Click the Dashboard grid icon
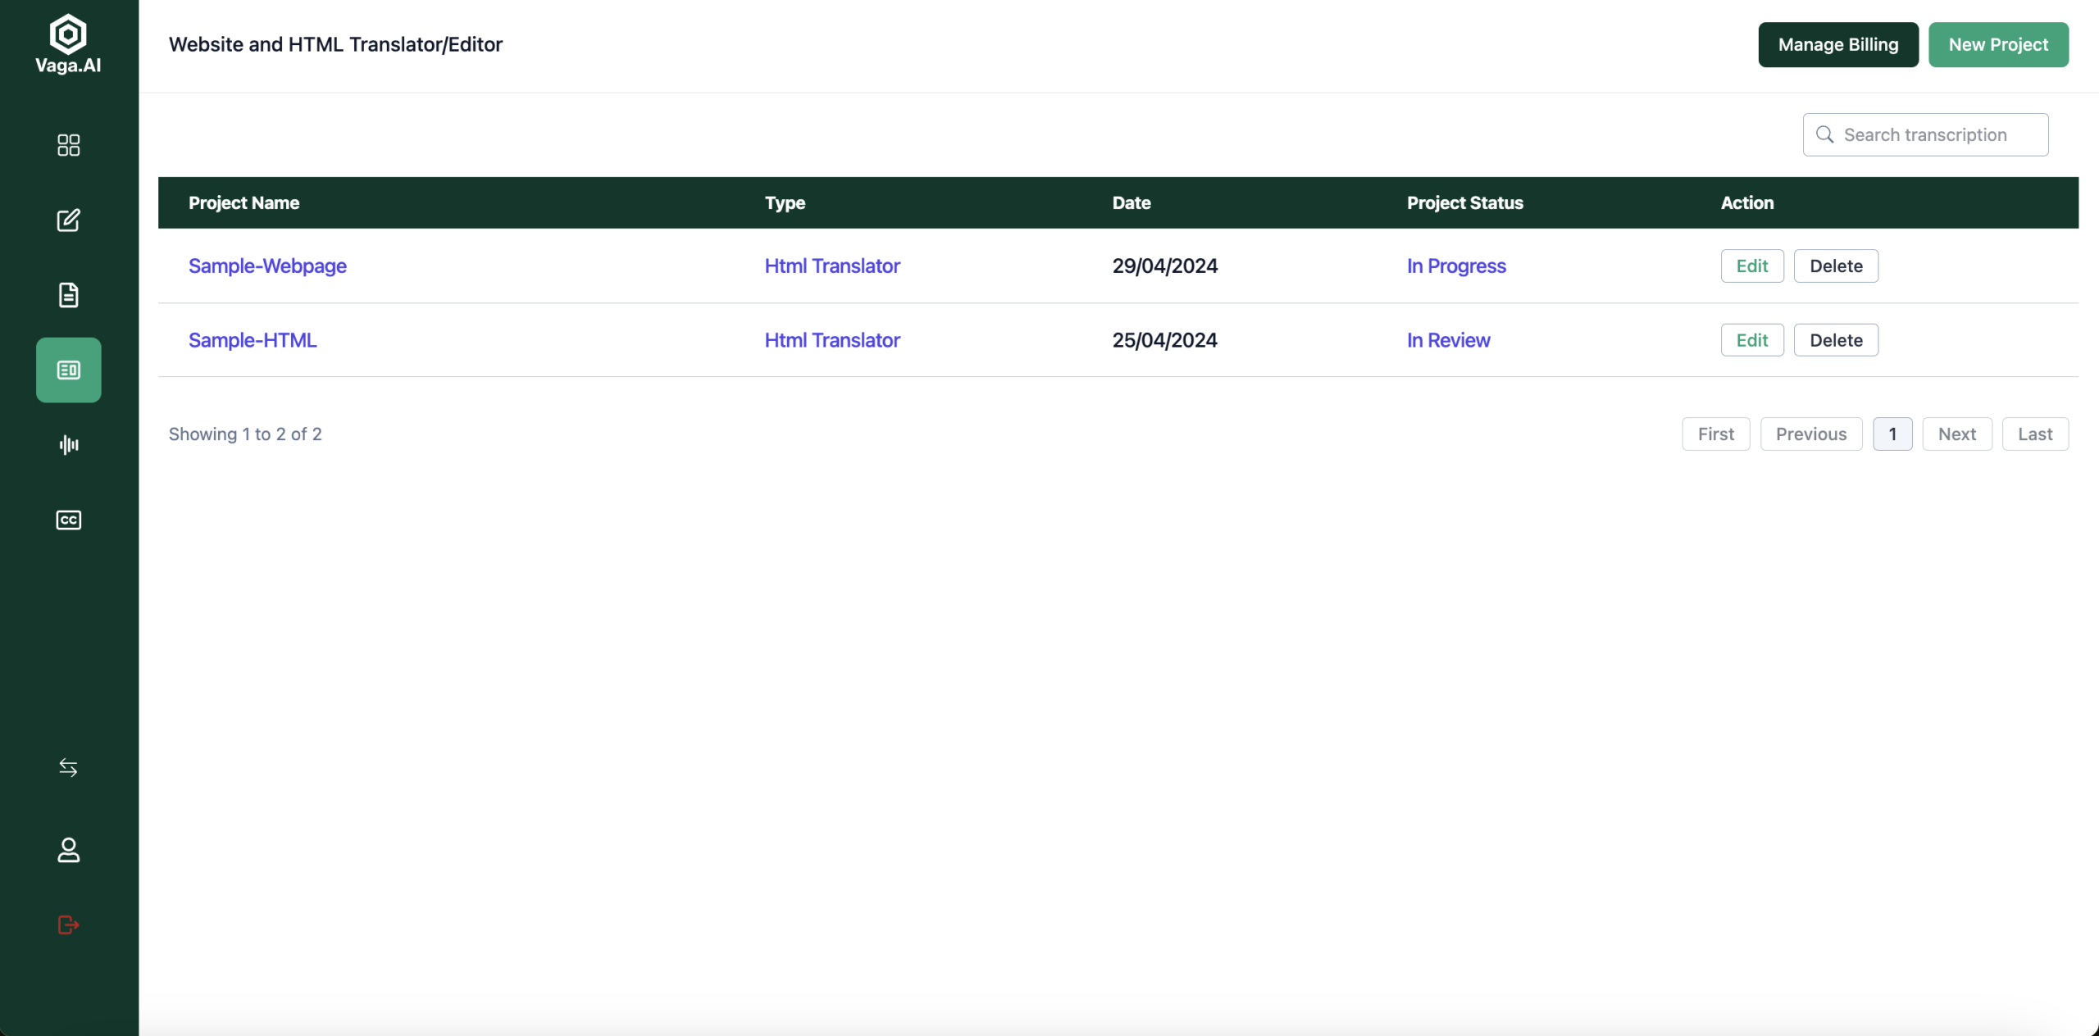Screen dimensions: 2099x1036 click(68, 144)
